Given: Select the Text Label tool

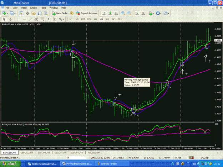Looking at the screenshot, I should point(55,19).
